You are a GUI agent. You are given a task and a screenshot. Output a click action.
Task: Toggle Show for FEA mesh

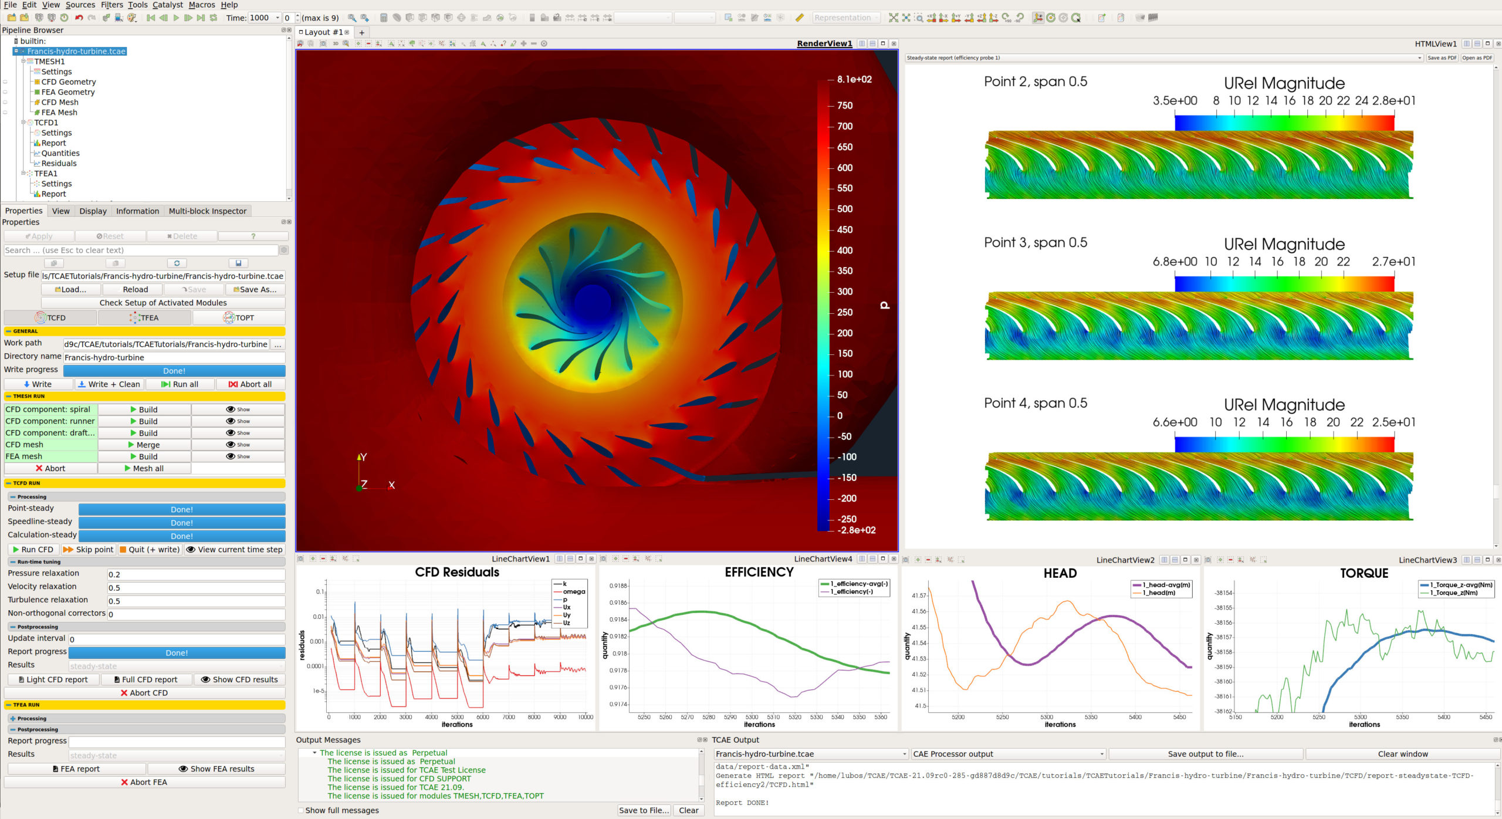(x=238, y=456)
